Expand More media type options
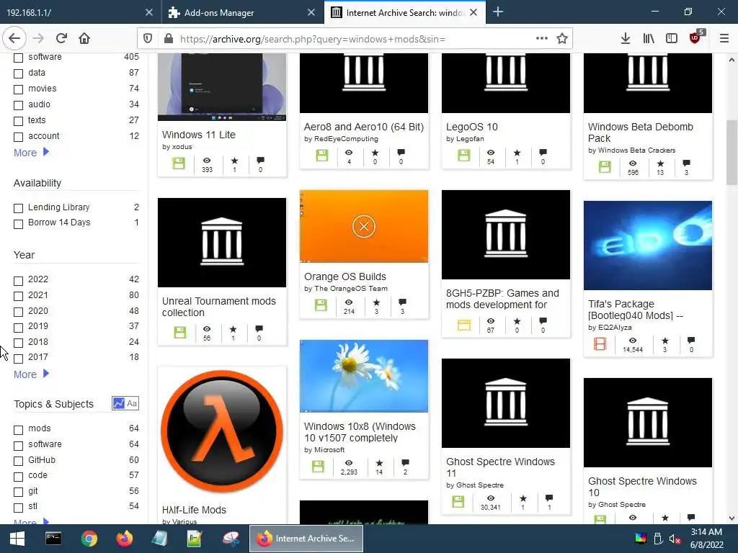 [x=31, y=153]
